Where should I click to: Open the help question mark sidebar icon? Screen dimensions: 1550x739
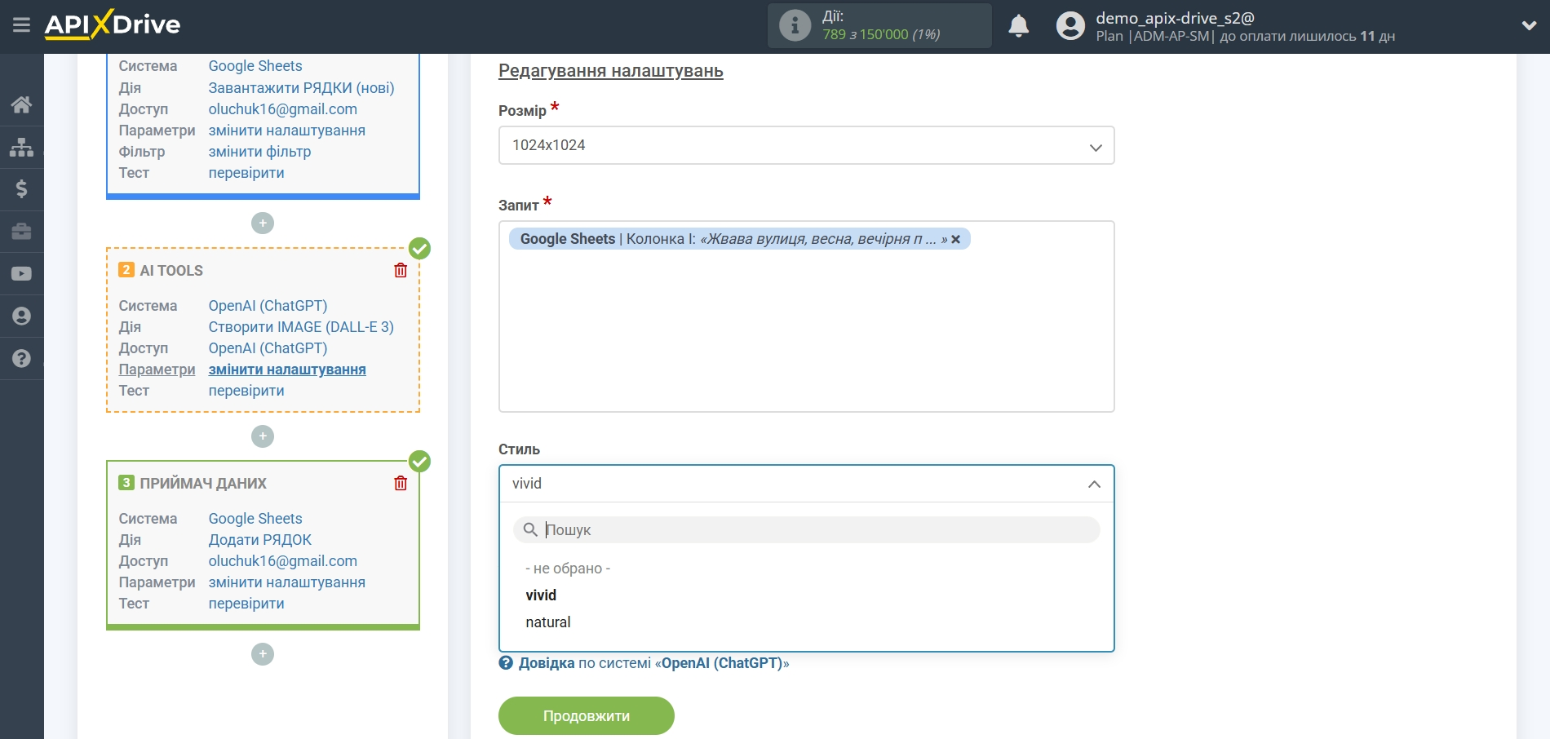22,359
